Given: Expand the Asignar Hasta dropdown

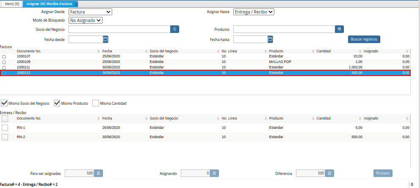Looking at the screenshot, I should click(x=254, y=12).
